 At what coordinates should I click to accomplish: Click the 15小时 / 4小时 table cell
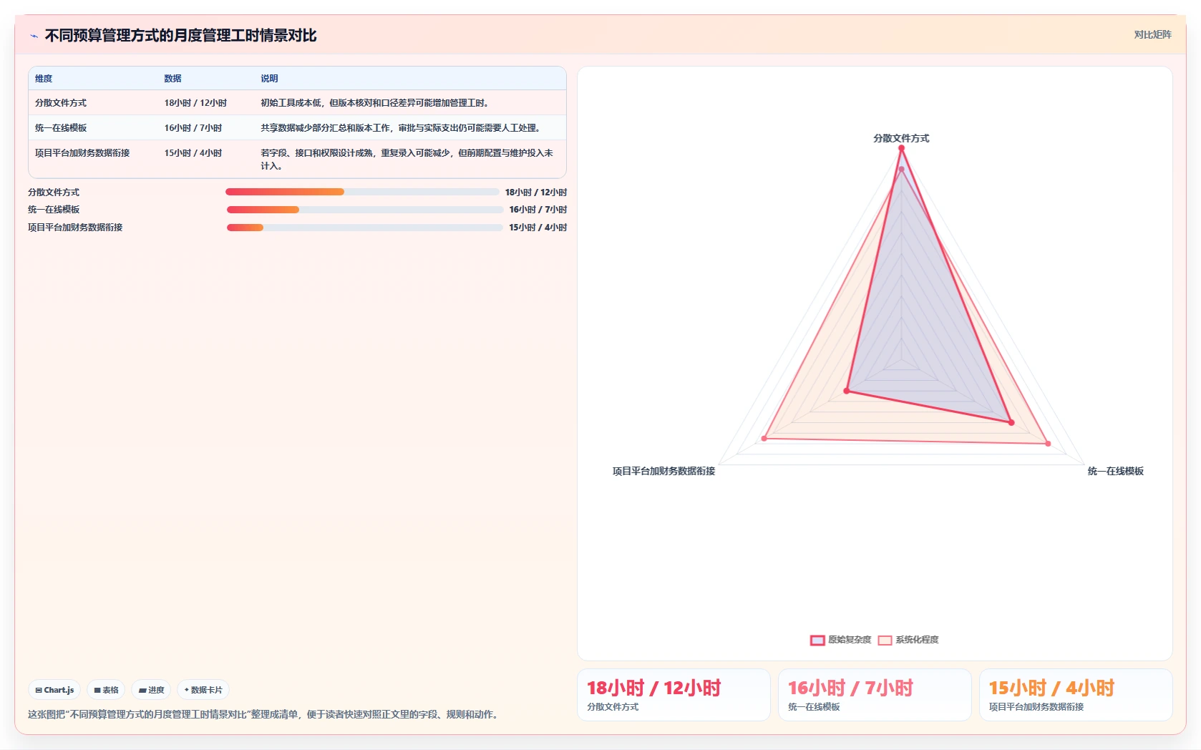tap(193, 153)
